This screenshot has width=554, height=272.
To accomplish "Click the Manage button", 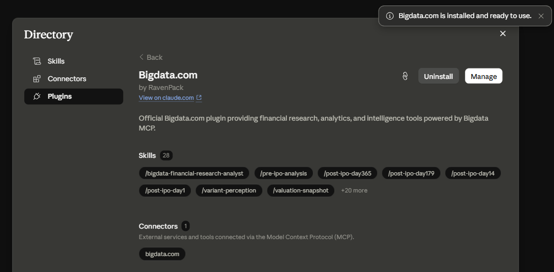I will (x=484, y=76).
